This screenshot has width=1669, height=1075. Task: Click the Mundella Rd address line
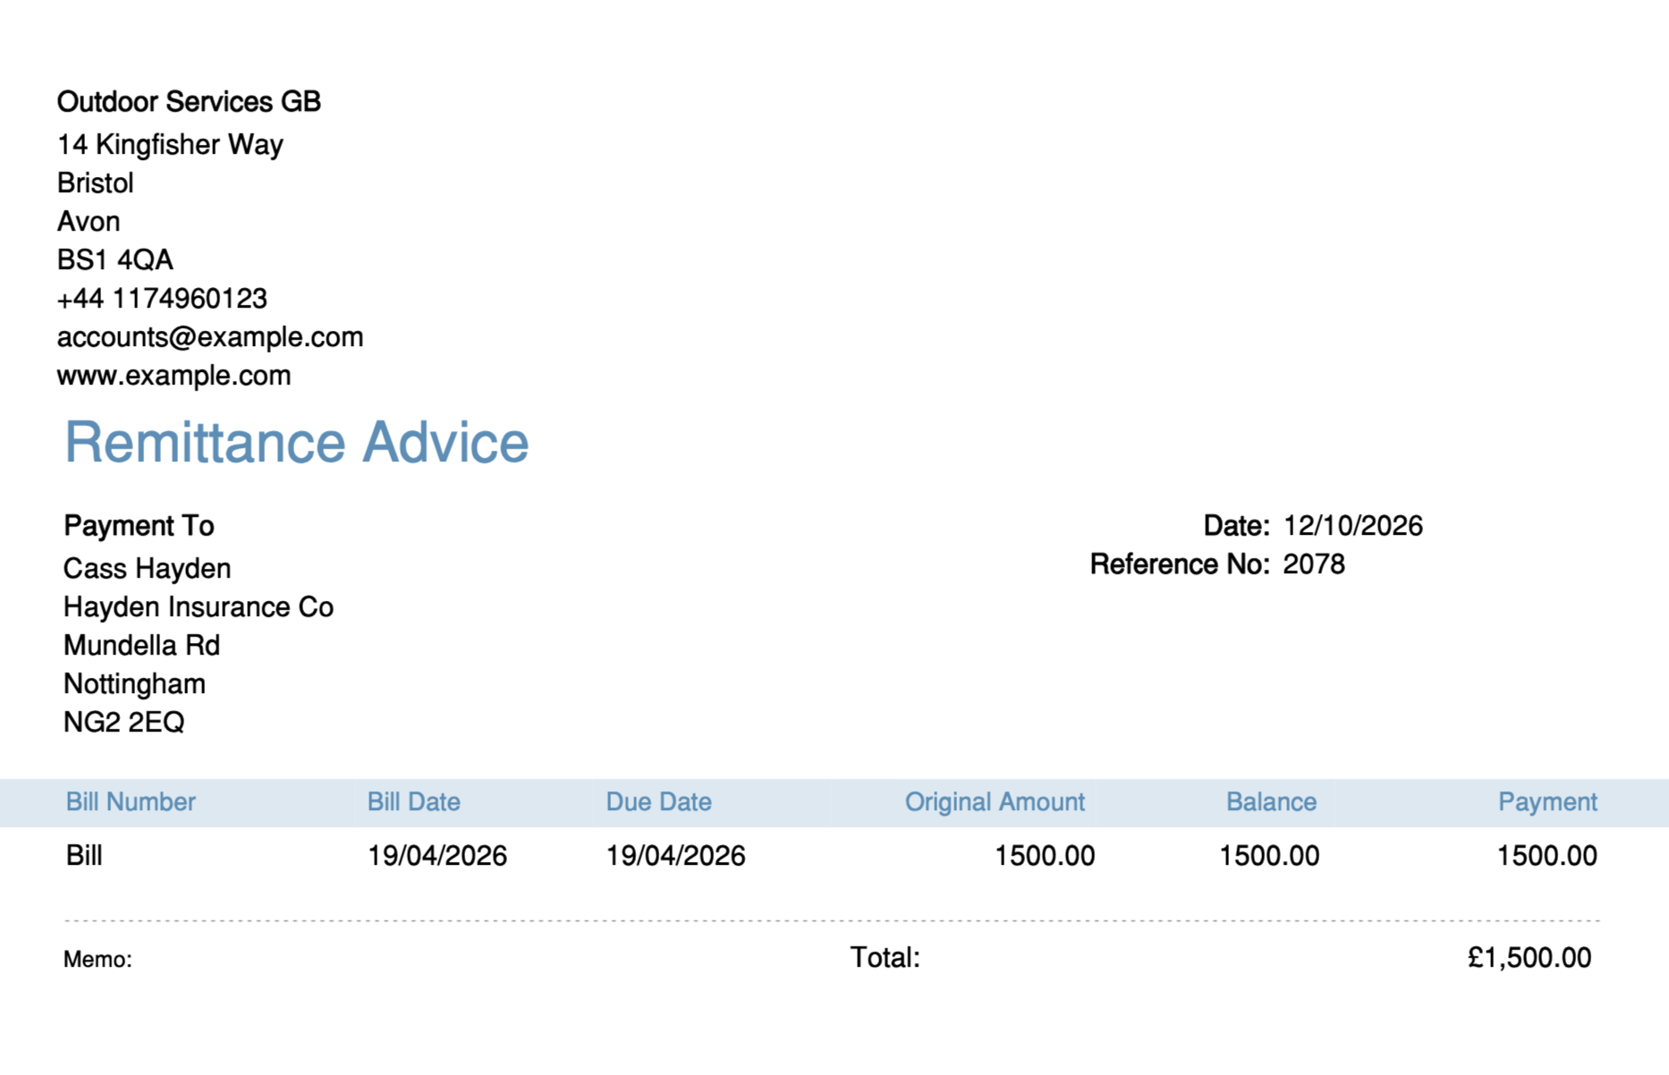[141, 645]
